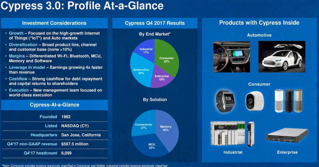Viewport: 319px width, 167px height.
Task: Click the Cypress Q4 2017 Results header
Action: [155, 23]
